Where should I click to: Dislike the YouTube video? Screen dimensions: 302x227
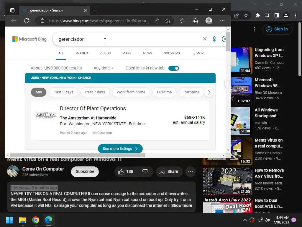click(x=145, y=172)
